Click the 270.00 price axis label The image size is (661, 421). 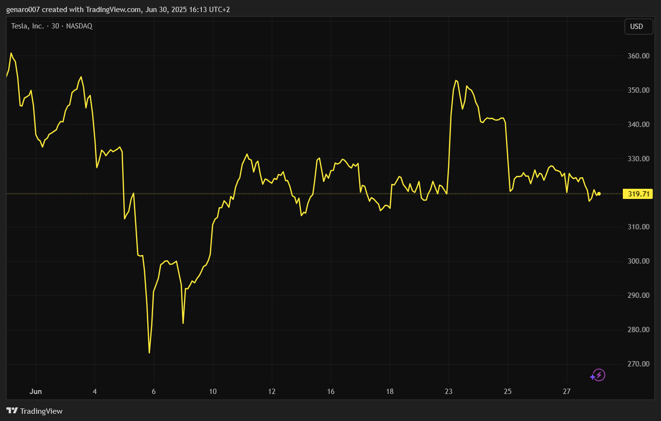(x=638, y=364)
